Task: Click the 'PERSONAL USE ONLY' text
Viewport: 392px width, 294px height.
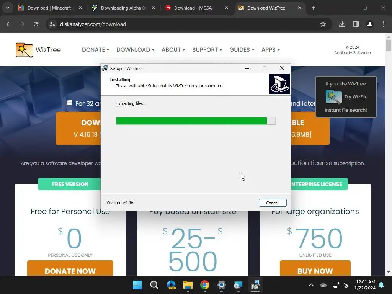Action: (x=70, y=255)
